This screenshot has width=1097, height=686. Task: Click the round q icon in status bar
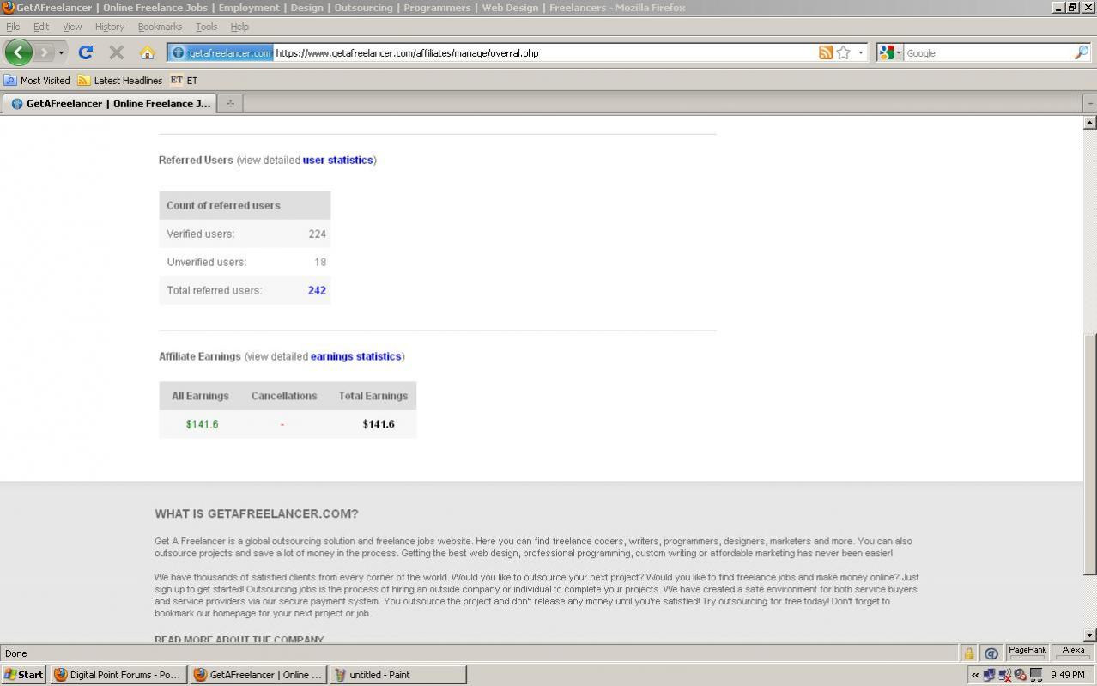click(x=991, y=653)
